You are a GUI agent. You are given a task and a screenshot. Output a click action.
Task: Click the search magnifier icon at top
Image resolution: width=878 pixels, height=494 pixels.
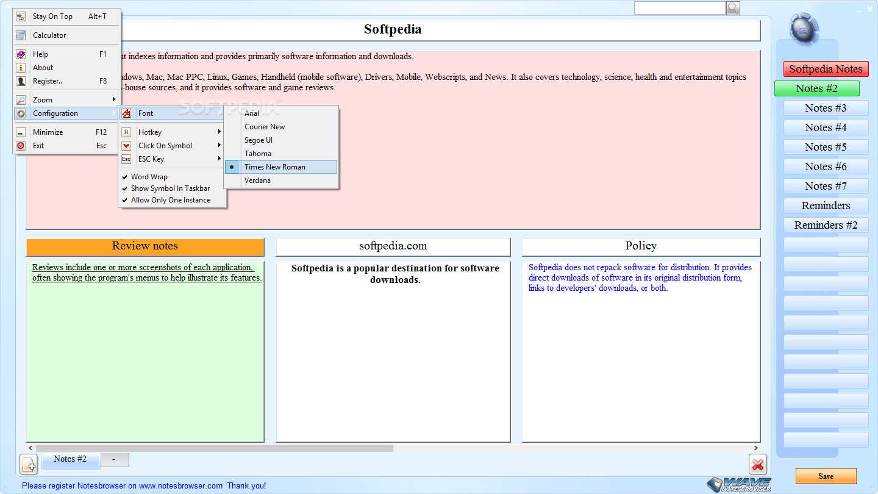click(x=733, y=8)
